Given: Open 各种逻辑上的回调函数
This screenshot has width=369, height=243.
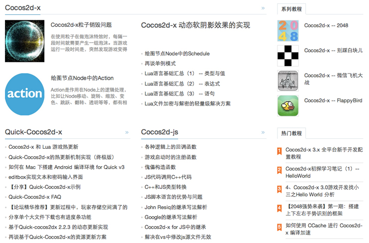Looking at the screenshot, I should click(171, 147).
